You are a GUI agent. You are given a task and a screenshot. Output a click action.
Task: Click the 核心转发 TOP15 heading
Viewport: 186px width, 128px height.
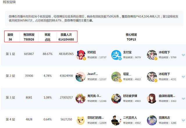point(131,37)
